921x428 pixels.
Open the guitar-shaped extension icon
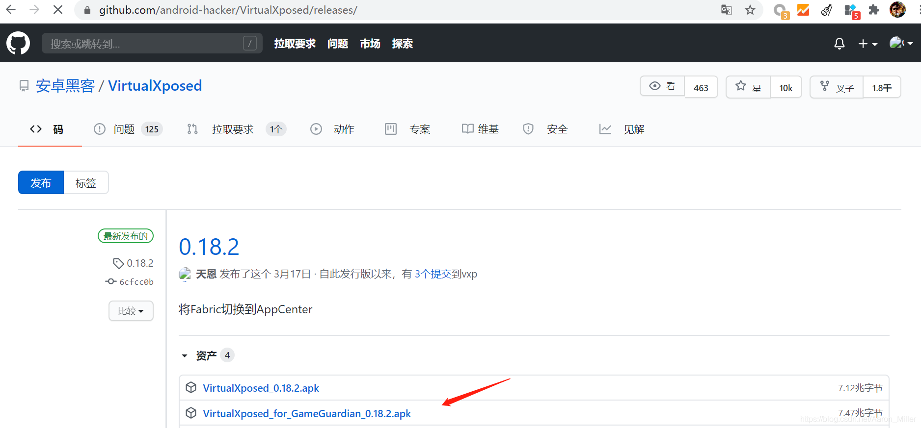(x=827, y=10)
